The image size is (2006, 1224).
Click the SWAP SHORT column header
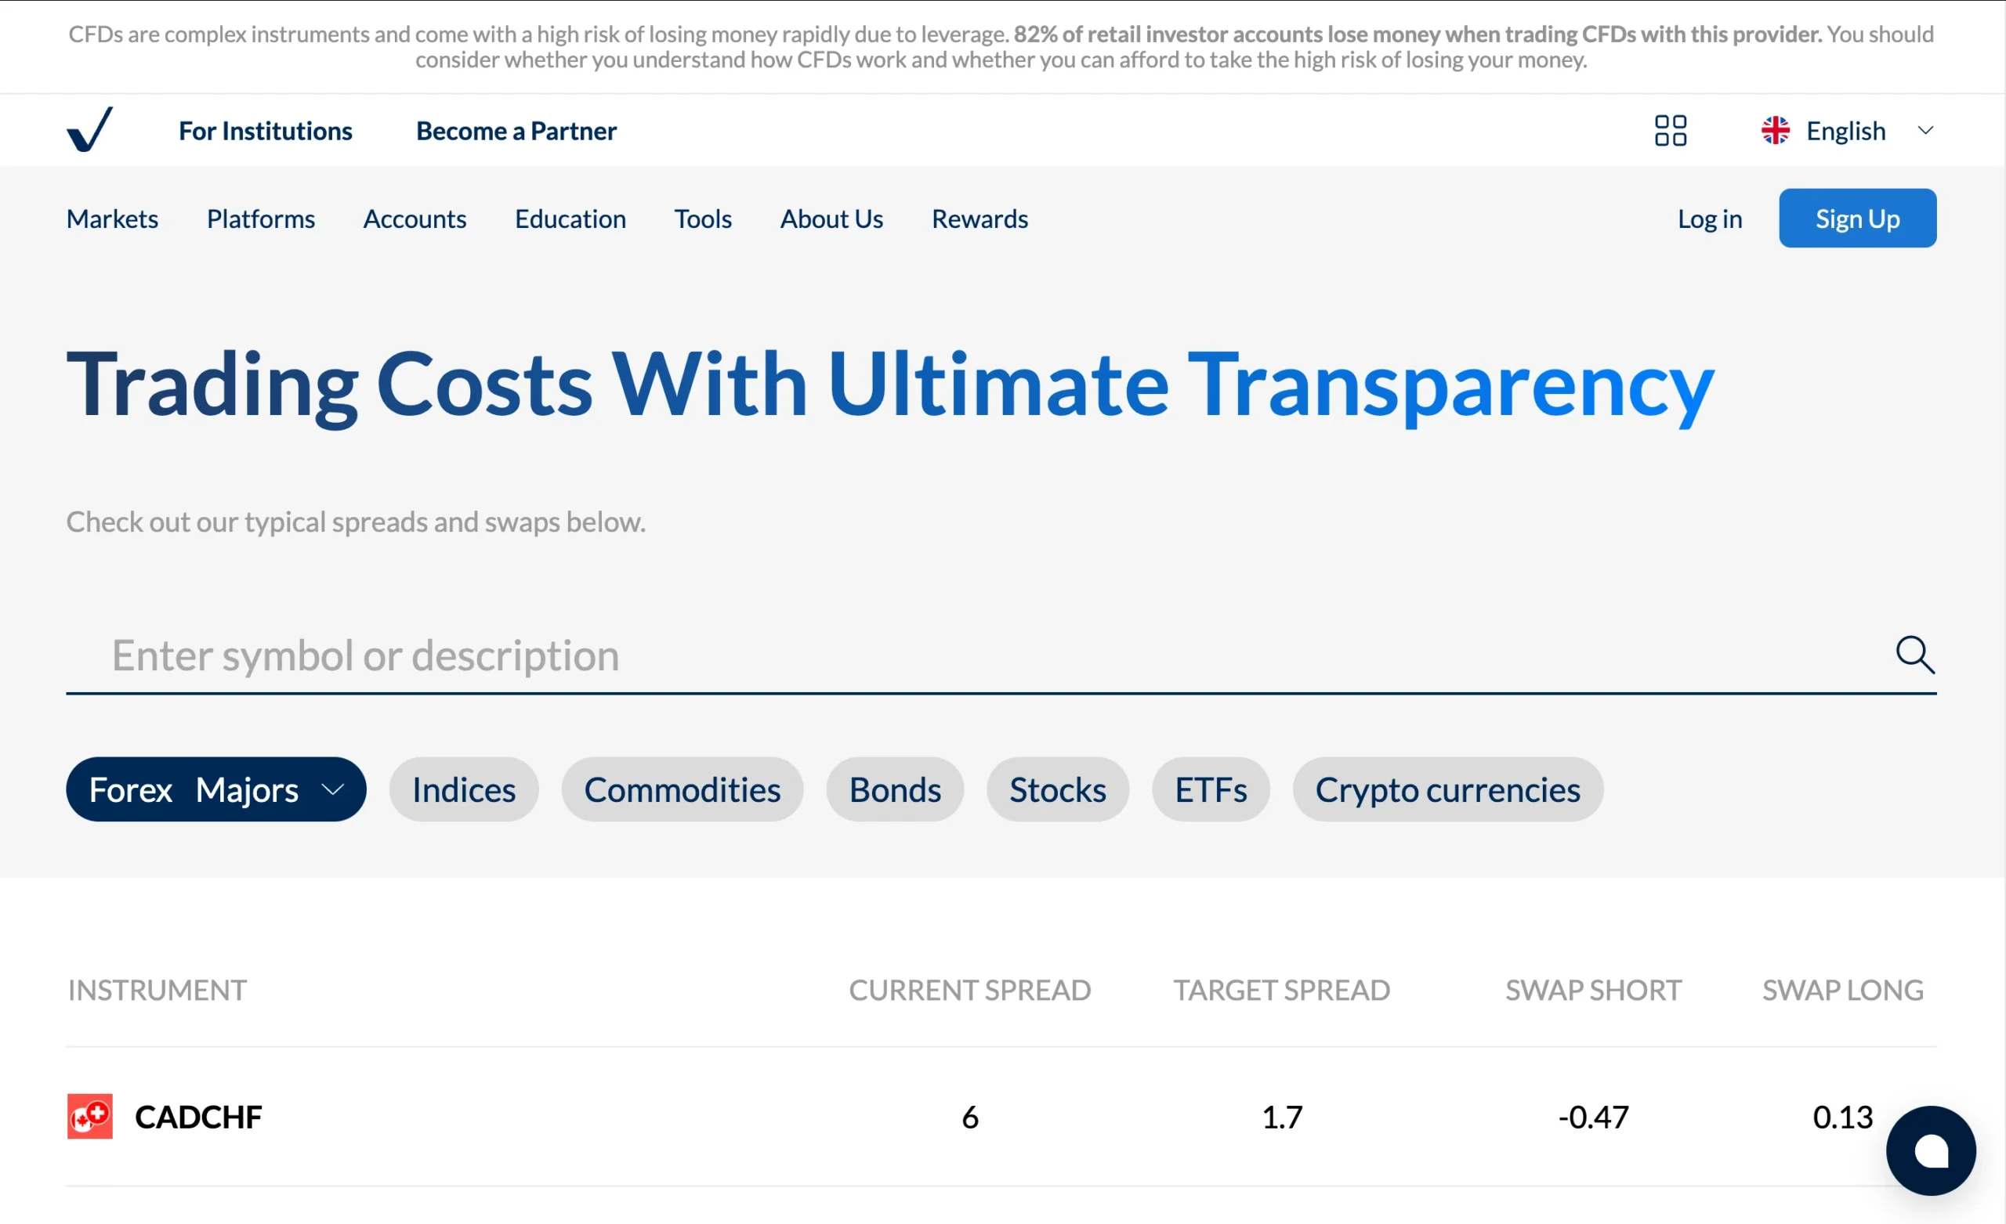point(1593,990)
